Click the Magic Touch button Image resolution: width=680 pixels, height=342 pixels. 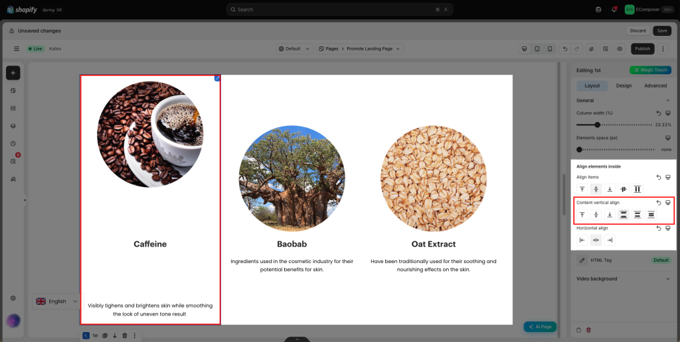coord(650,70)
